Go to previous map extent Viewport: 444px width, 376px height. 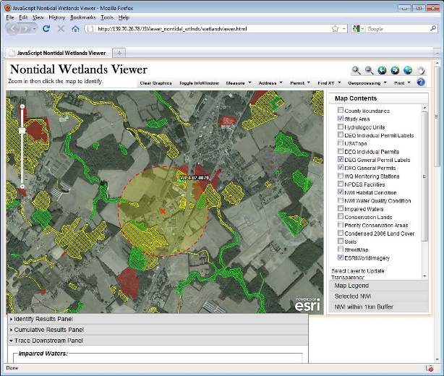coord(383,70)
